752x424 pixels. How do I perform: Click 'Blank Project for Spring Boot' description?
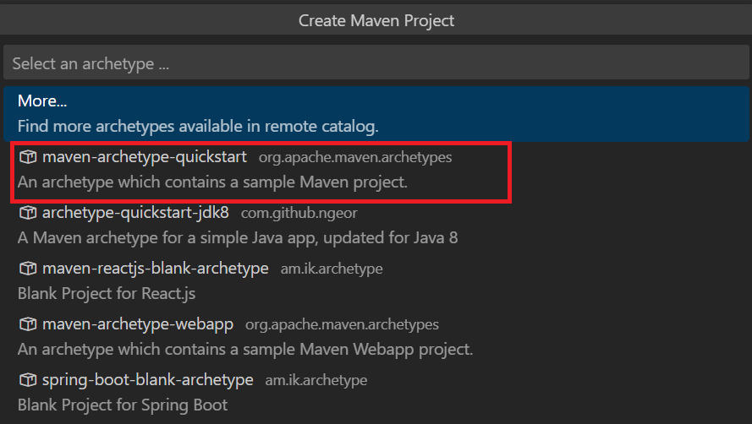(123, 405)
